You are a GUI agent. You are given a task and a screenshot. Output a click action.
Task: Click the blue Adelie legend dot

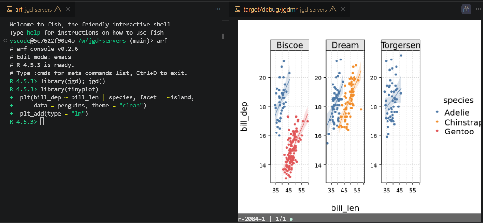coord(437,112)
